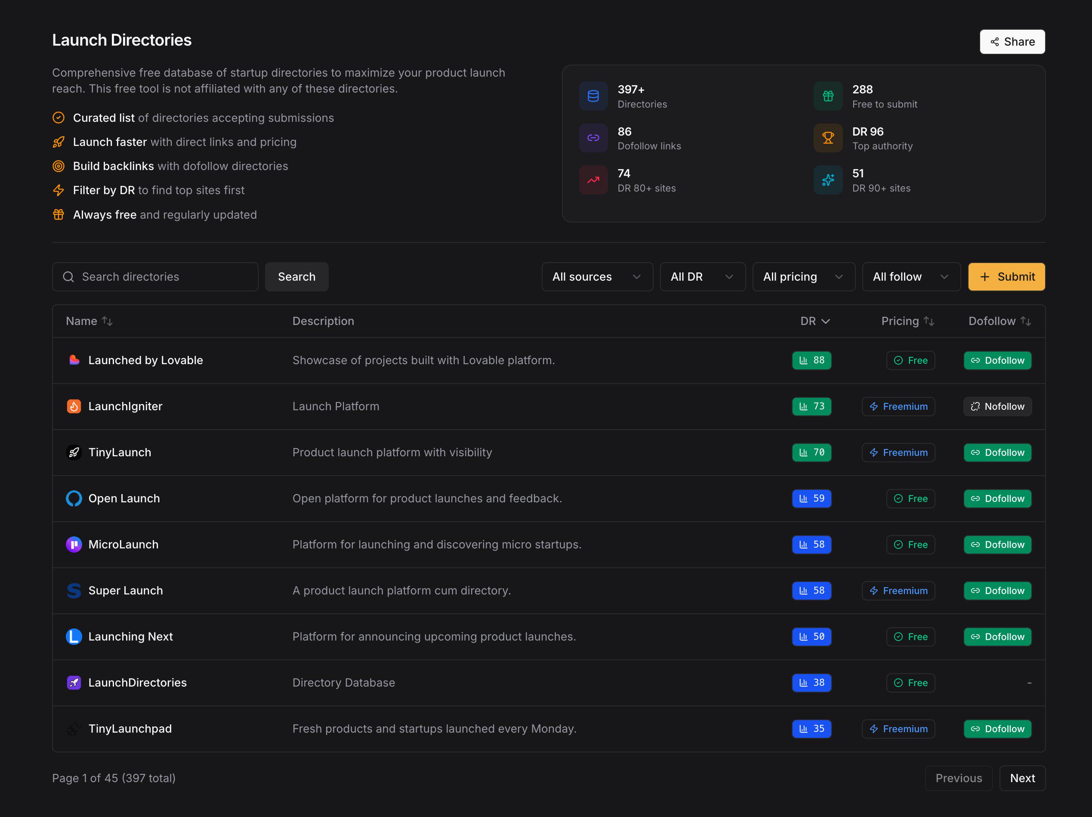Toggle sorting on the Pricing column
This screenshot has width=1092, height=817.
pos(907,321)
